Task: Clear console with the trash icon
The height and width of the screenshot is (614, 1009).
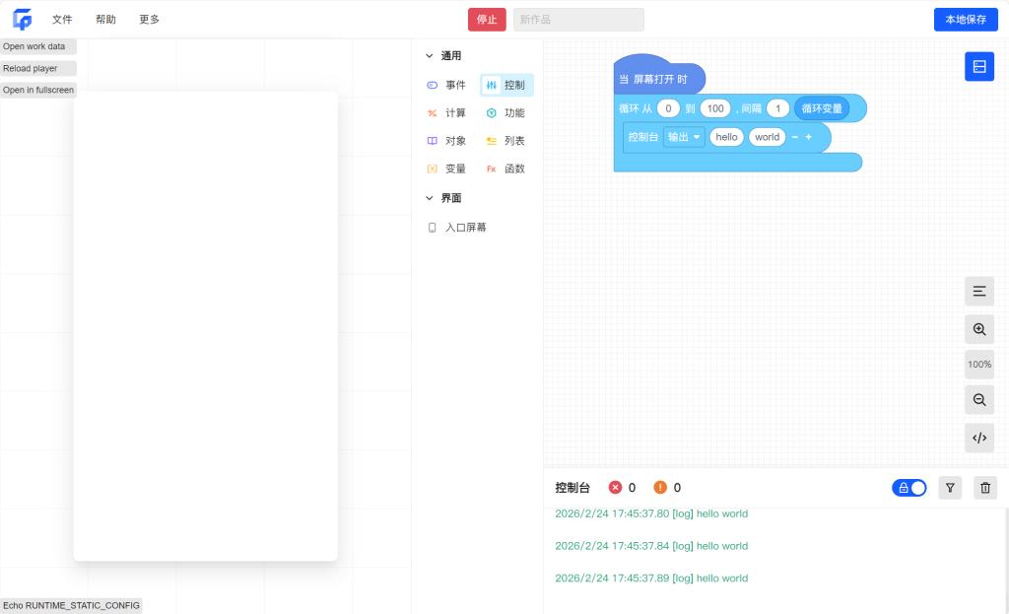Action: click(x=984, y=488)
